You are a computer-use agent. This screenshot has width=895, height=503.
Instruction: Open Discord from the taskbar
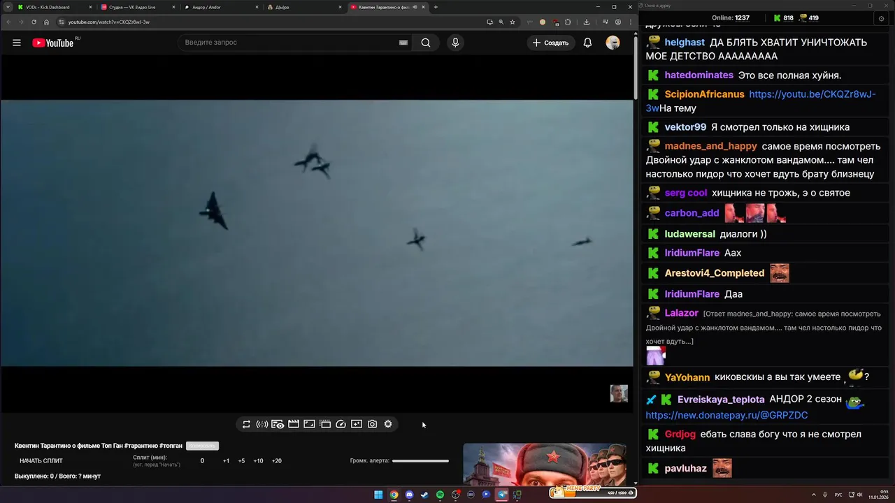[x=409, y=495]
